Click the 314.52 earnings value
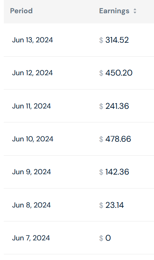Image resolution: width=154 pixels, height=260 pixels. click(117, 40)
